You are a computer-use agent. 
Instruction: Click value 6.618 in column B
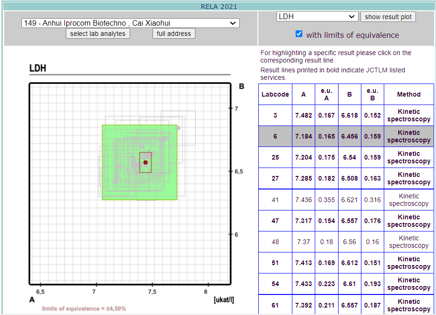350,115
